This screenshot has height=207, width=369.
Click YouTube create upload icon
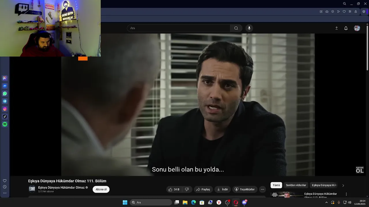click(336, 28)
